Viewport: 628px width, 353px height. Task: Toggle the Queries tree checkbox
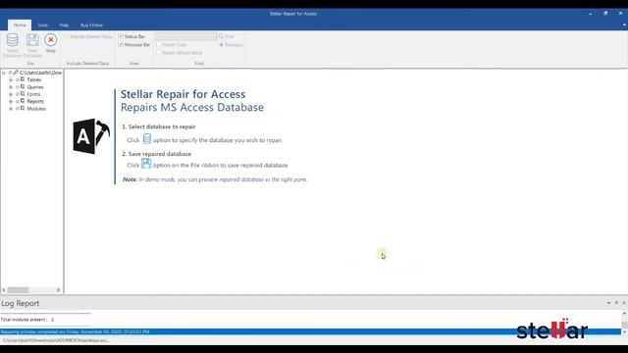18,87
